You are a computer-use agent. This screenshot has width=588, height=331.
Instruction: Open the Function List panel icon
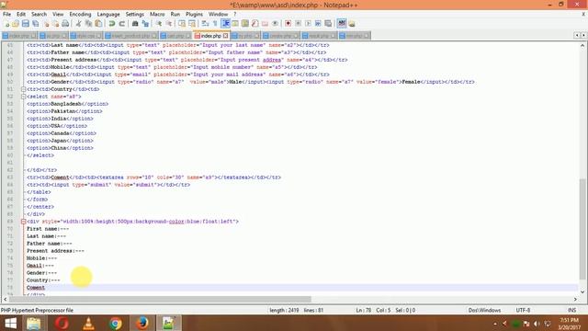pyautogui.click(x=255, y=24)
